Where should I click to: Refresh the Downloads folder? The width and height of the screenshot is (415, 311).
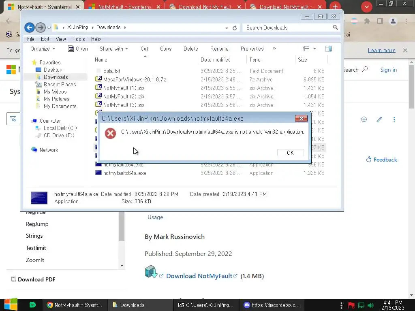235,28
